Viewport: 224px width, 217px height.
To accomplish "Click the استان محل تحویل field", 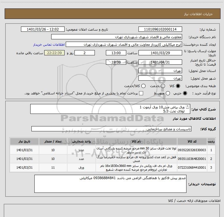I will pyautogui.click(x=160, y=71).
